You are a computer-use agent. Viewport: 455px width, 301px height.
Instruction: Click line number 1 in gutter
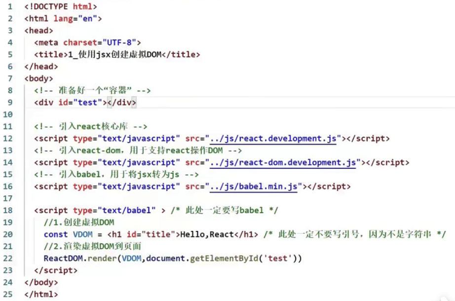point(10,6)
